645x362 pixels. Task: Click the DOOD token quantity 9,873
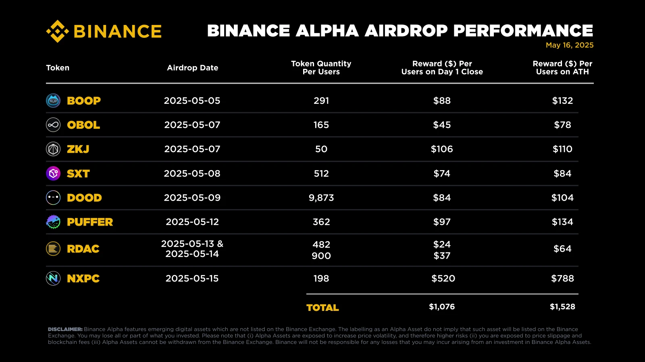pos(321,198)
